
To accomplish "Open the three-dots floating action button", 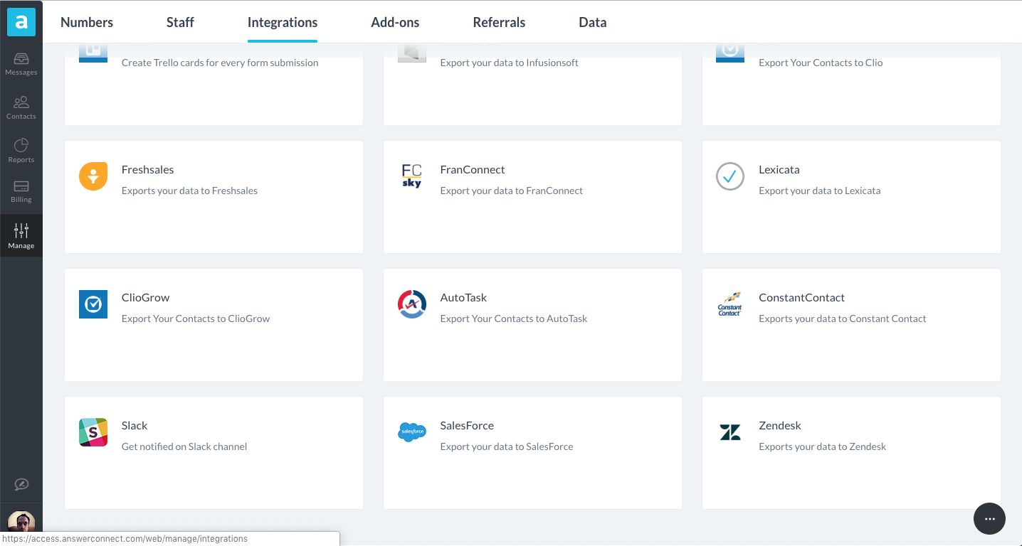I will pos(989,519).
